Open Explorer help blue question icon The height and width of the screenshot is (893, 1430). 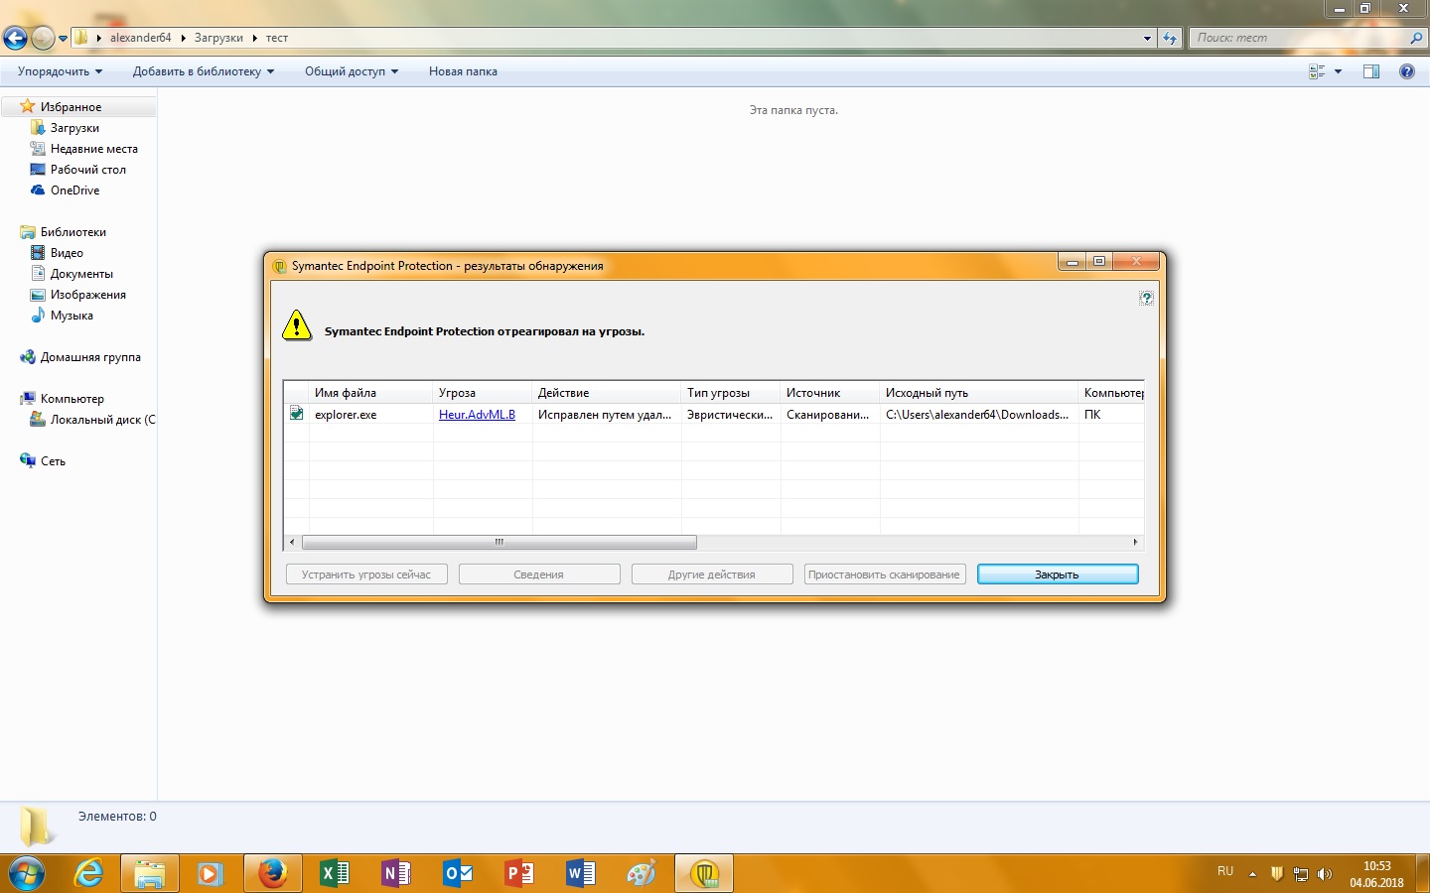click(1407, 71)
